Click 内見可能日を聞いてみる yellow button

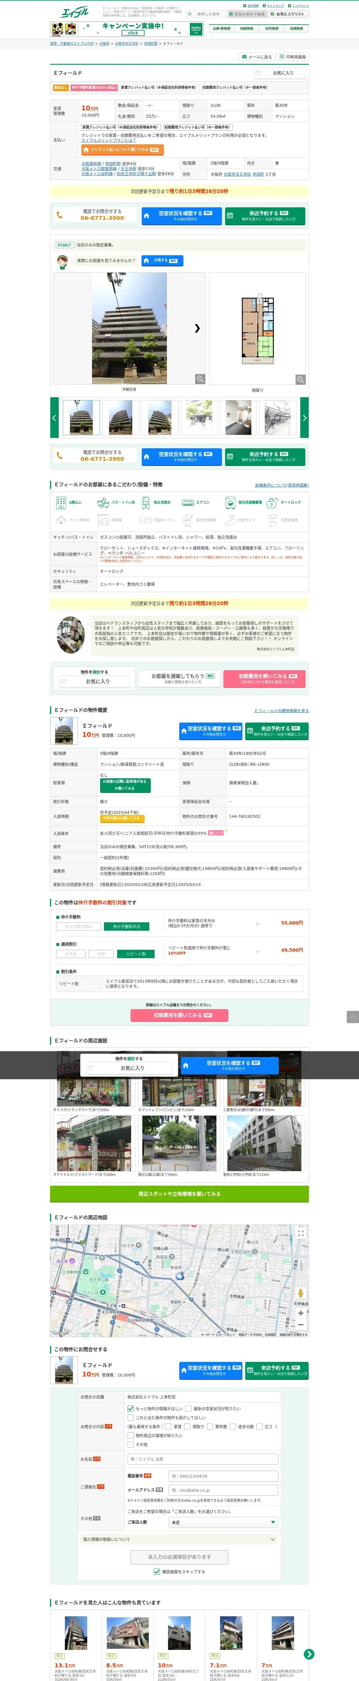pyautogui.click(x=122, y=818)
